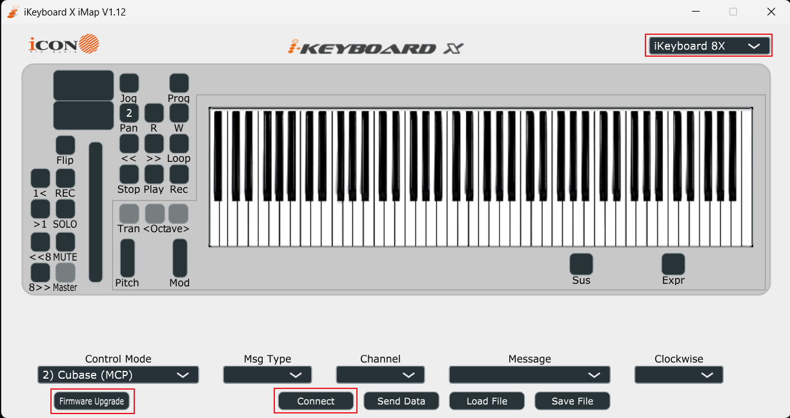This screenshot has height=418, width=790.
Task: Open the Msg Type dropdown
Action: point(267,375)
